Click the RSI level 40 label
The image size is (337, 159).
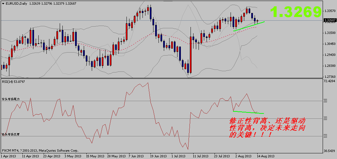(x=325, y=136)
